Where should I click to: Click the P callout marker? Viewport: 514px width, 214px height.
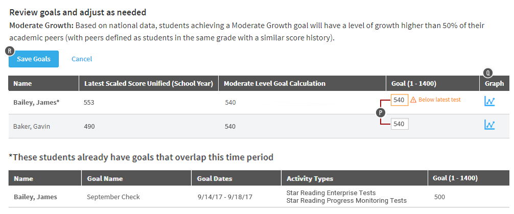(381, 112)
